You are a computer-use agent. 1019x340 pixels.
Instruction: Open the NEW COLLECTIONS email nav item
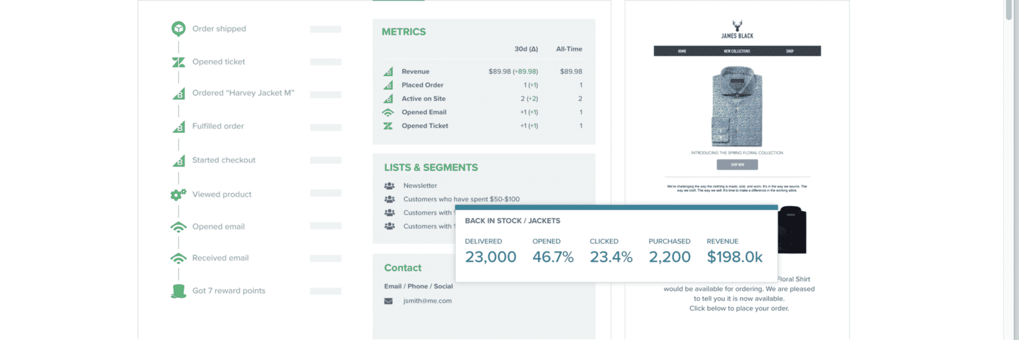tap(736, 51)
